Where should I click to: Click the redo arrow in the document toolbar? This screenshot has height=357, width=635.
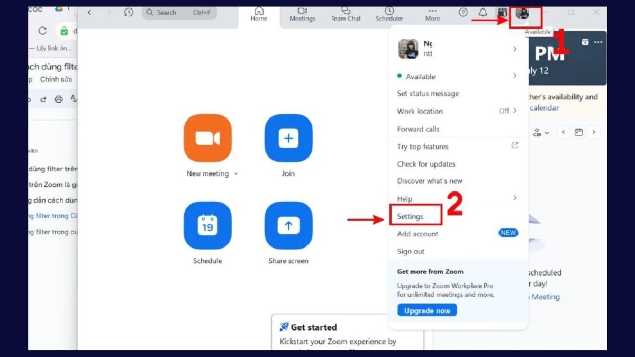click(x=43, y=99)
